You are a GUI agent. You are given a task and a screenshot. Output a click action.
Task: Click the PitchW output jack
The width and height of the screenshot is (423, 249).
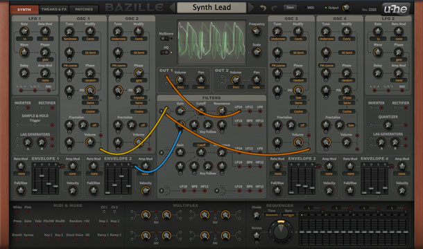[x=49, y=225]
